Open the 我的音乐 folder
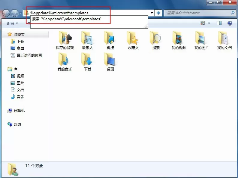Image resolution: width=238 pixels, height=178 pixels. click(x=65, y=62)
